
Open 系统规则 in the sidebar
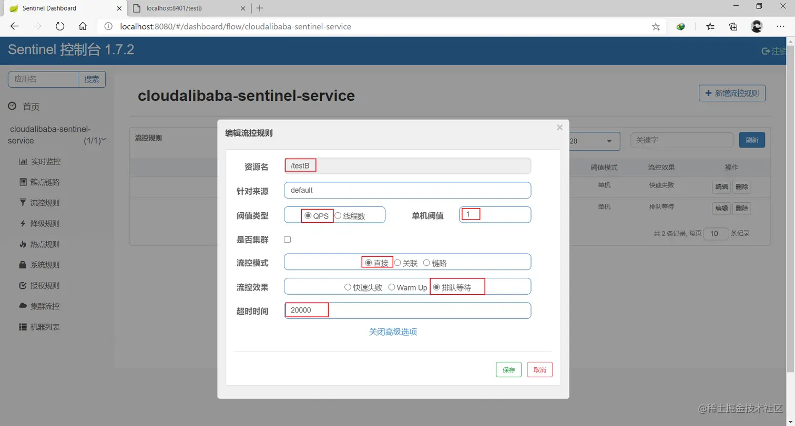(x=45, y=265)
